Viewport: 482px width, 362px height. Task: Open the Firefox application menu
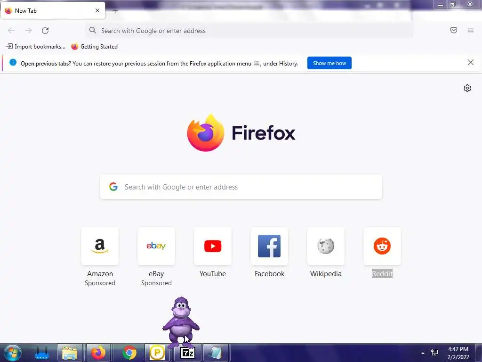pyautogui.click(x=471, y=30)
